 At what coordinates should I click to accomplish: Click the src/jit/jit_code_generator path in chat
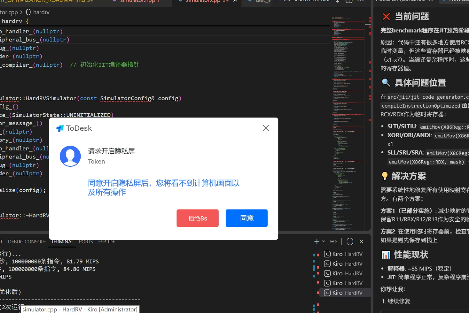(x=428, y=97)
